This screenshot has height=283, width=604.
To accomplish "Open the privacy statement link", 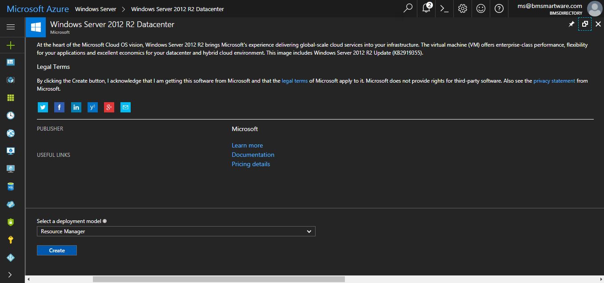I will pos(554,81).
